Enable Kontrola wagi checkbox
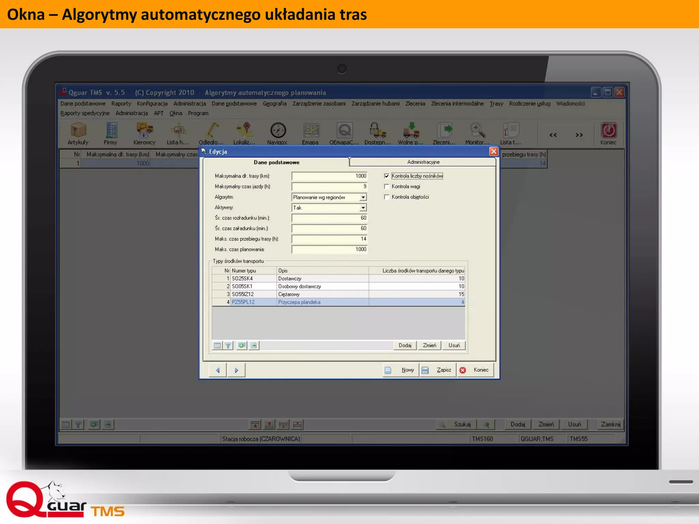This screenshot has width=699, height=524. coord(387,187)
